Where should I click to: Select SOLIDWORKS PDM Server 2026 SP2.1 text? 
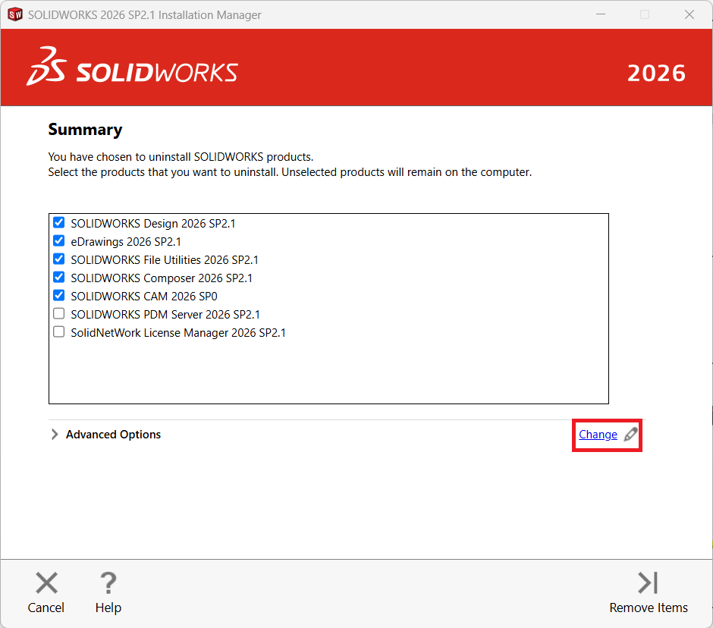165,315
